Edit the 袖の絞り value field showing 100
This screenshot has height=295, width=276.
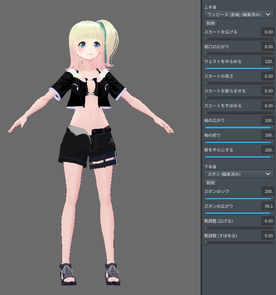point(268,135)
